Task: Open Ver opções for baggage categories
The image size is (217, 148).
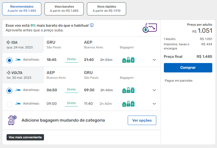Action: [142, 120]
